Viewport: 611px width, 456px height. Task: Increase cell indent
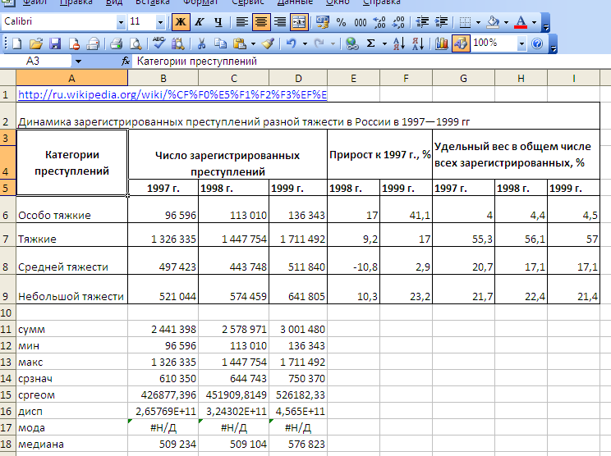coord(441,22)
